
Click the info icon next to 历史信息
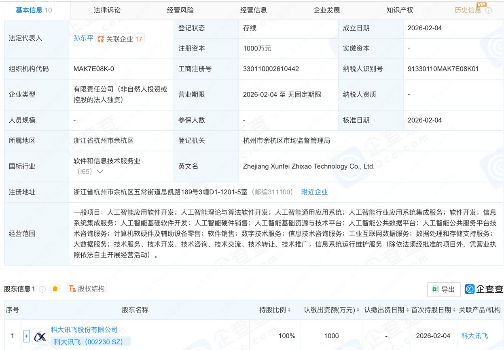(x=489, y=10)
